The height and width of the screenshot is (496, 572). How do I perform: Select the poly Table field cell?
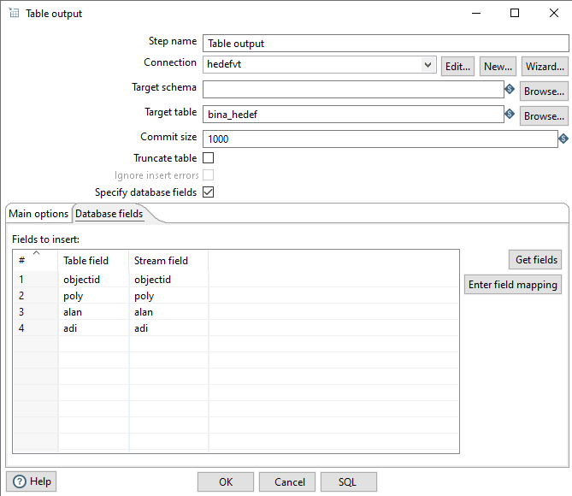pos(93,296)
